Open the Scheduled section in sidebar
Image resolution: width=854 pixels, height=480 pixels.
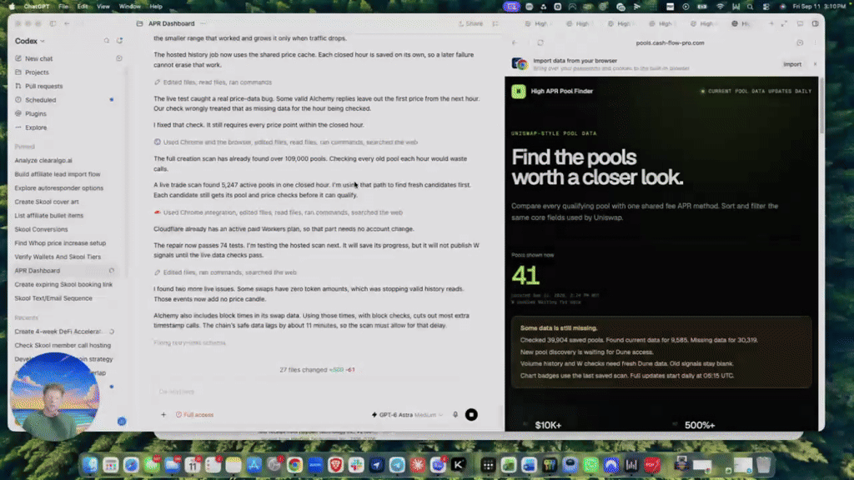click(x=40, y=100)
